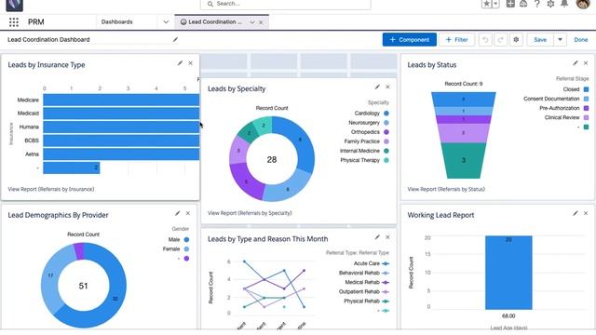Open dashboard properties gear button
Screen dimensions: 596x335
516,39
